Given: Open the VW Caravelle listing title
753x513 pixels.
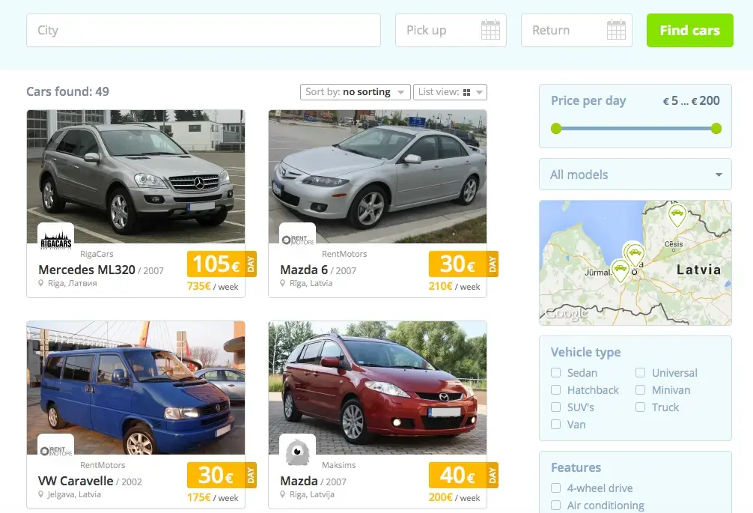Looking at the screenshot, I should point(76,481).
